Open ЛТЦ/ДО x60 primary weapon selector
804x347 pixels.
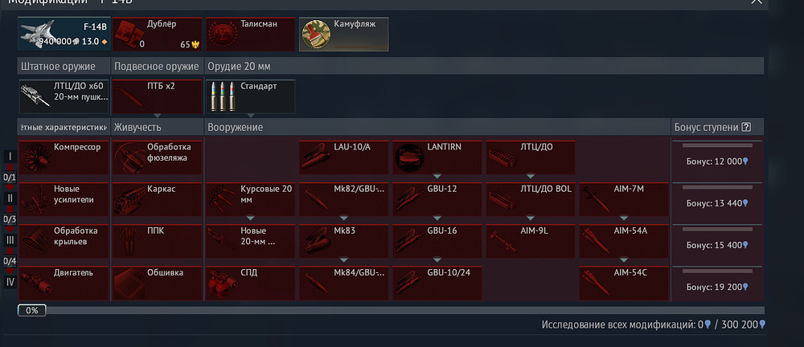tap(64, 96)
